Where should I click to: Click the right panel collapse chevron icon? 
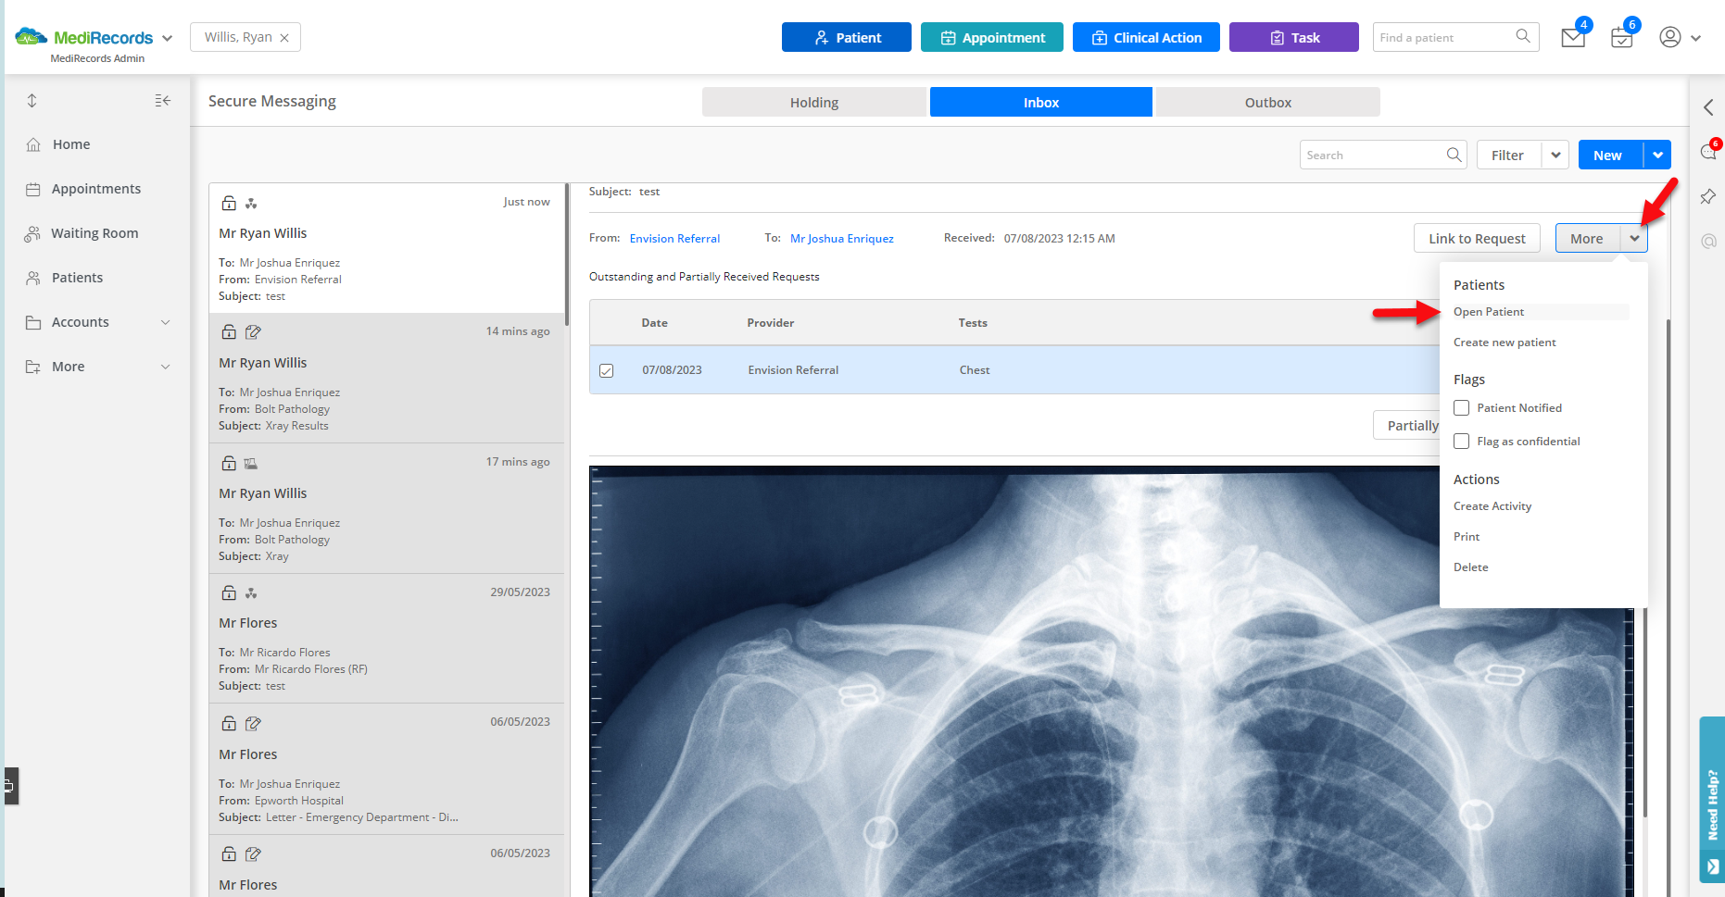coord(1708,107)
